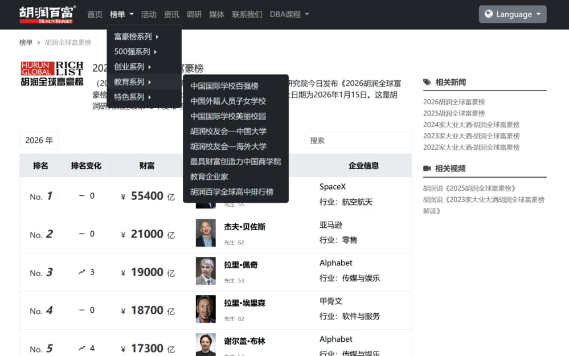The height and width of the screenshot is (356, 569).
Task: Select 最具财富创造力中国商学院 from submenu
Action: 236,162
